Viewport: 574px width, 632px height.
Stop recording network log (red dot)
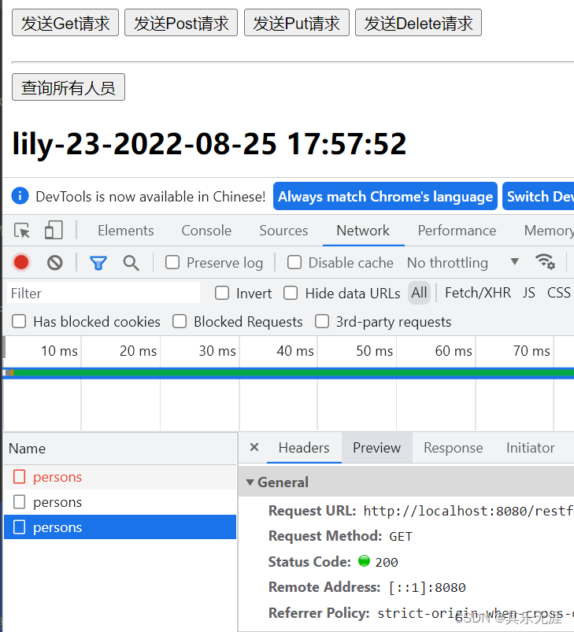[21, 262]
